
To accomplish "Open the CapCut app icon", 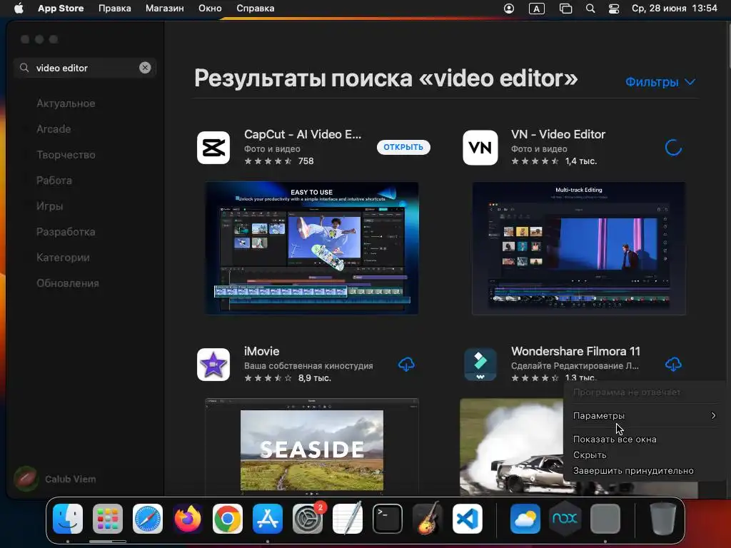I will click(x=213, y=148).
